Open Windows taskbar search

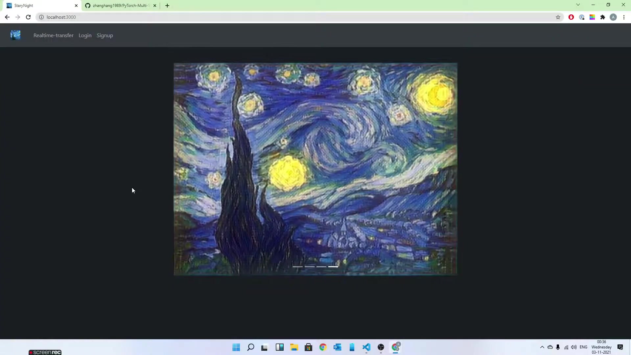tap(251, 347)
